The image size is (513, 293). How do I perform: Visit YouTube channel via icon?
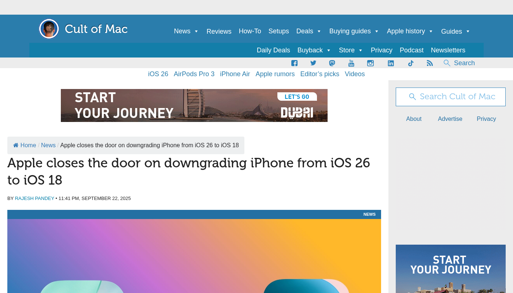tap(351, 63)
